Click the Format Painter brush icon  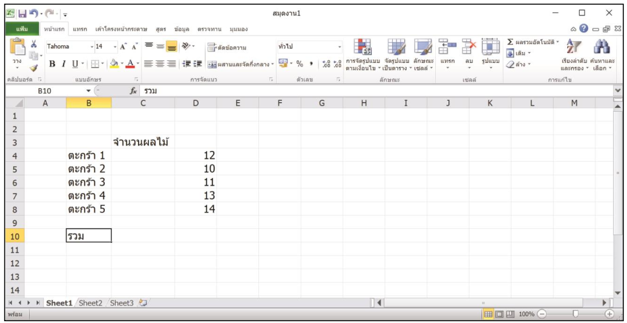click(34, 68)
